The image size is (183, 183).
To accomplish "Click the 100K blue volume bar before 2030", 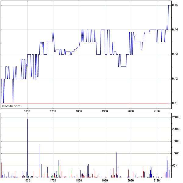I will click(117, 165).
